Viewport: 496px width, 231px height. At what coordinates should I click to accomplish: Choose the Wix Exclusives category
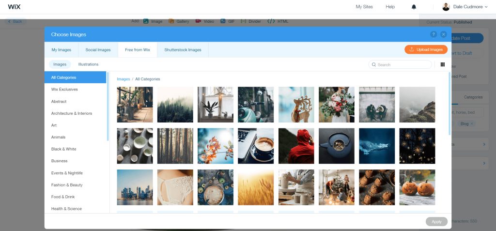(x=64, y=90)
